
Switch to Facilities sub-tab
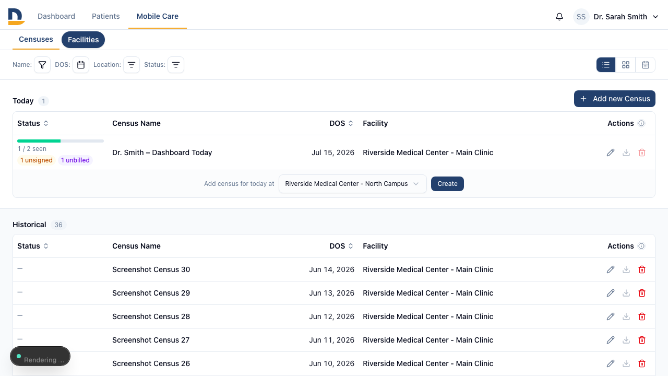point(83,40)
